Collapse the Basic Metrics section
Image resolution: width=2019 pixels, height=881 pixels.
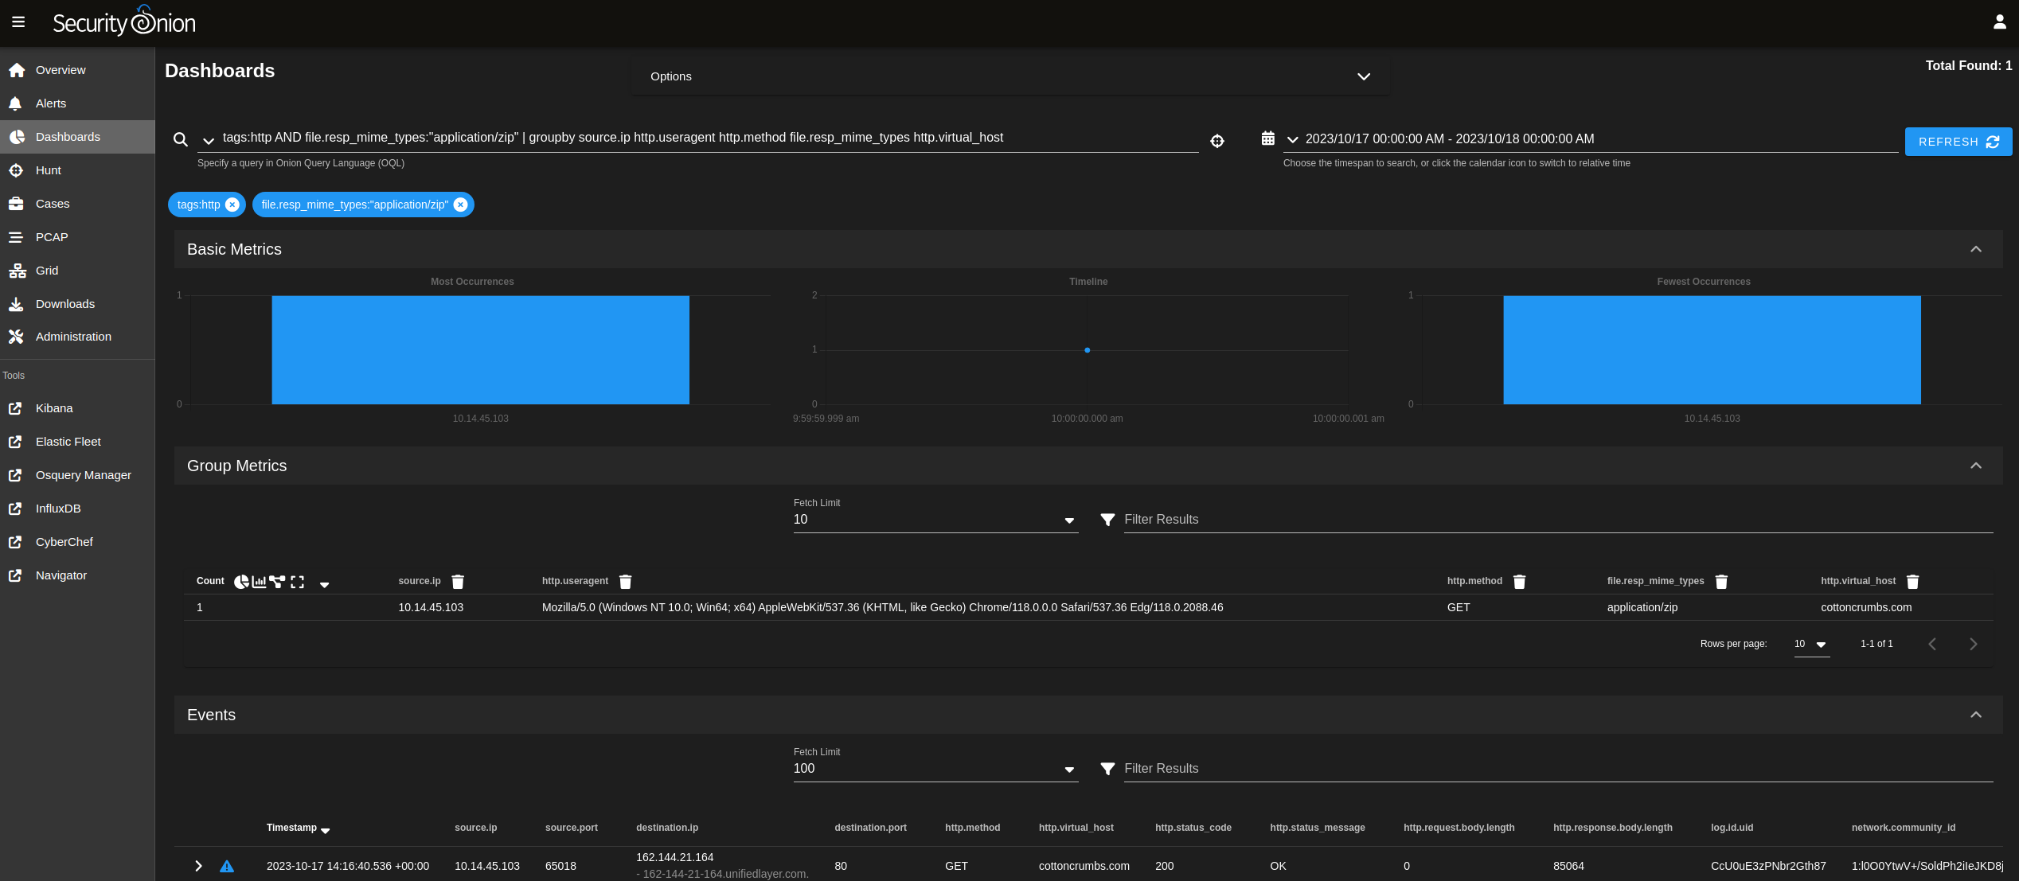1975,249
